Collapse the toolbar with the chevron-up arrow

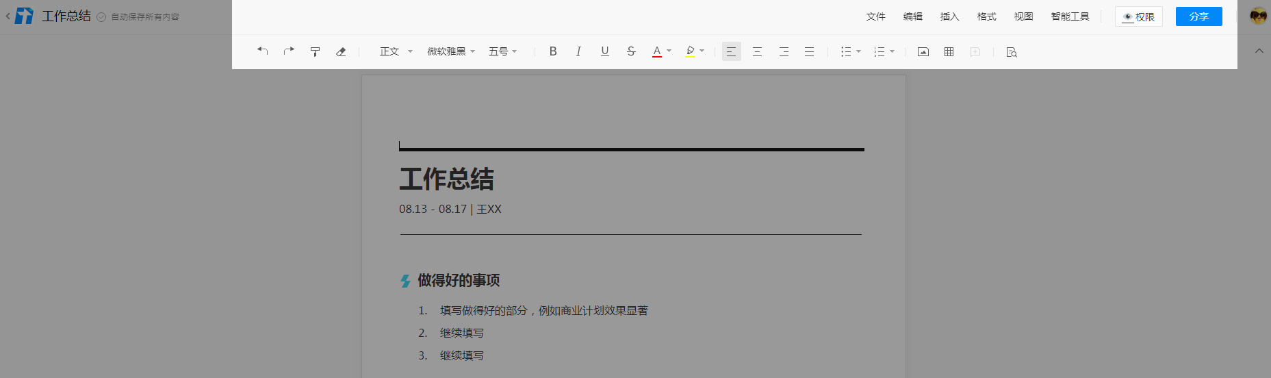point(1259,51)
